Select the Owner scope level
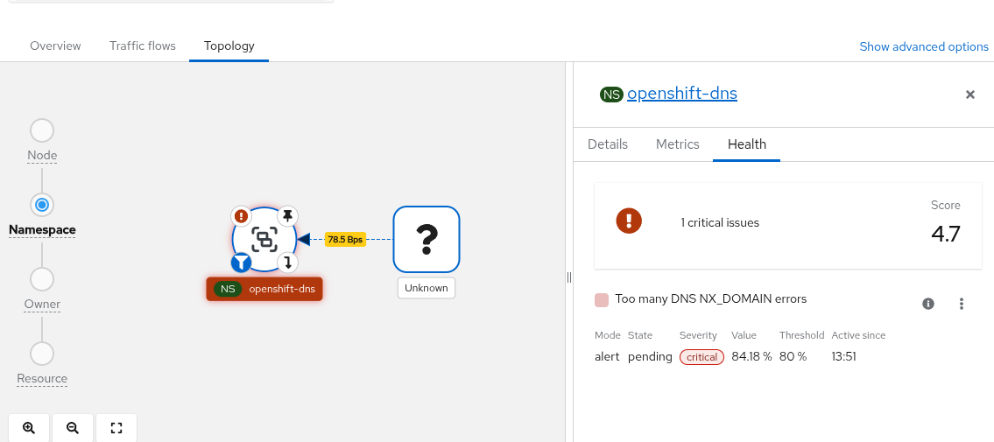Image resolution: width=994 pixels, height=442 pixels. pyautogui.click(x=42, y=278)
